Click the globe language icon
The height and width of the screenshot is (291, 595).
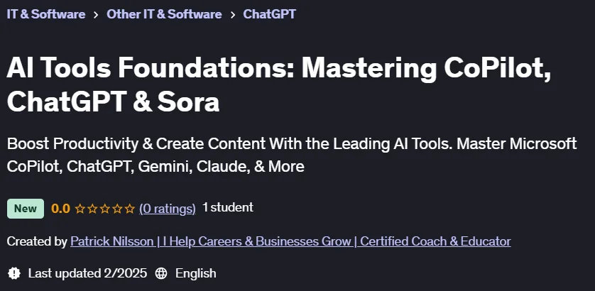(x=161, y=273)
